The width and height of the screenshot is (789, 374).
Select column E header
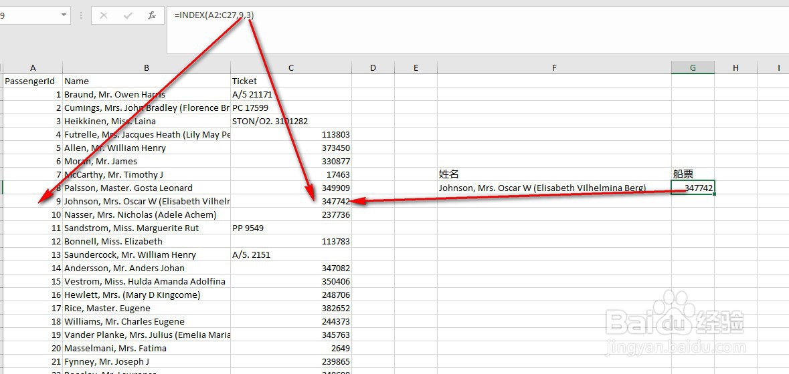coord(416,67)
